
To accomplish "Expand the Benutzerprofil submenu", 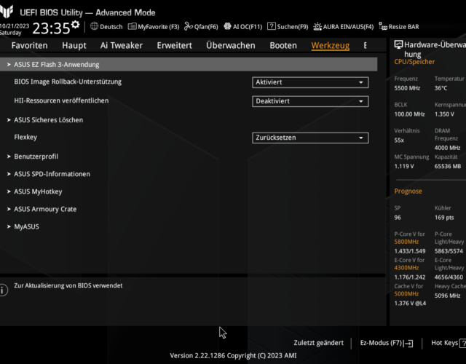I will point(36,157).
